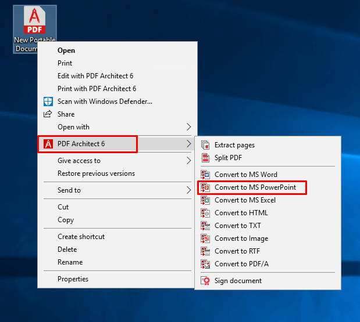
Task: Choose Convert to TXT
Action: click(268, 226)
